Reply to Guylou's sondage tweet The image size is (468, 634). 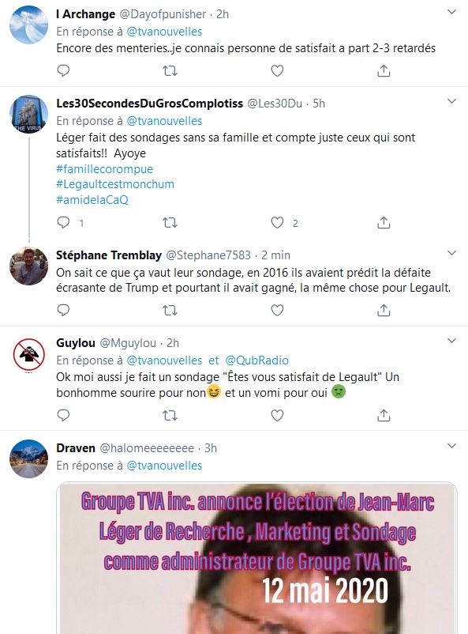pyautogui.click(x=63, y=415)
